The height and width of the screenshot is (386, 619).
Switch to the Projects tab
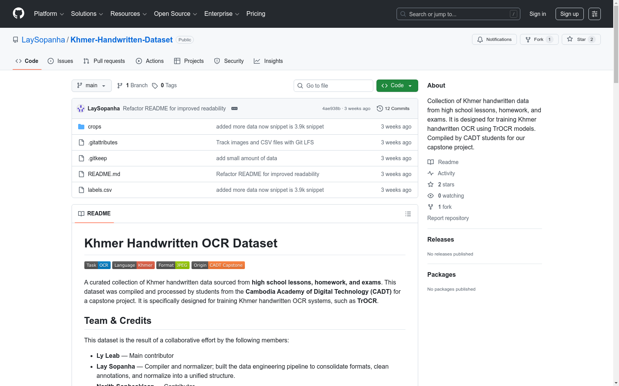189,61
